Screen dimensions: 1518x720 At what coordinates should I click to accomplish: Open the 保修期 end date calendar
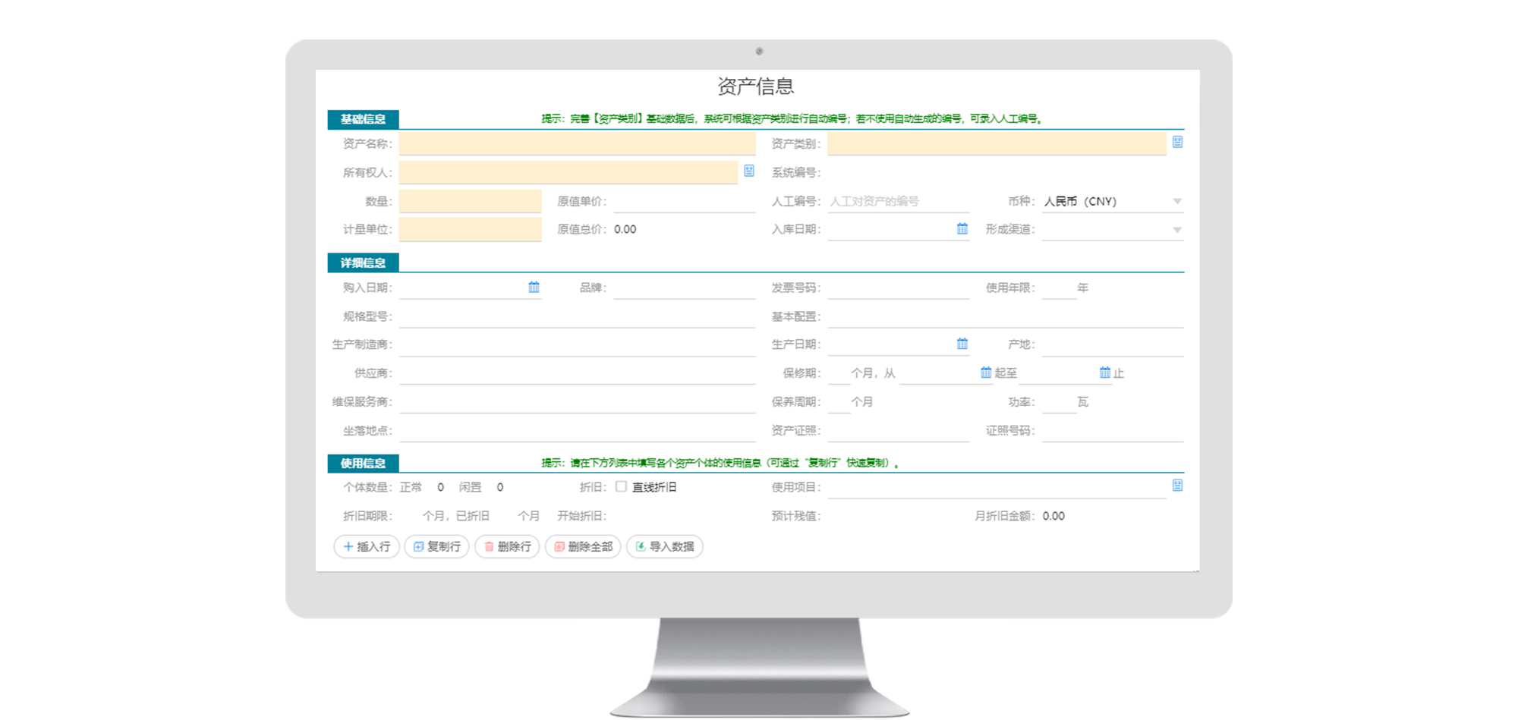tap(1105, 373)
